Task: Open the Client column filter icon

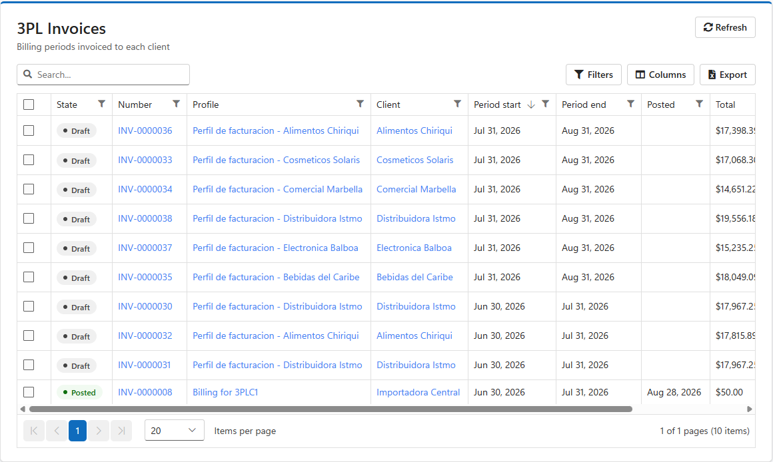Action: point(458,104)
